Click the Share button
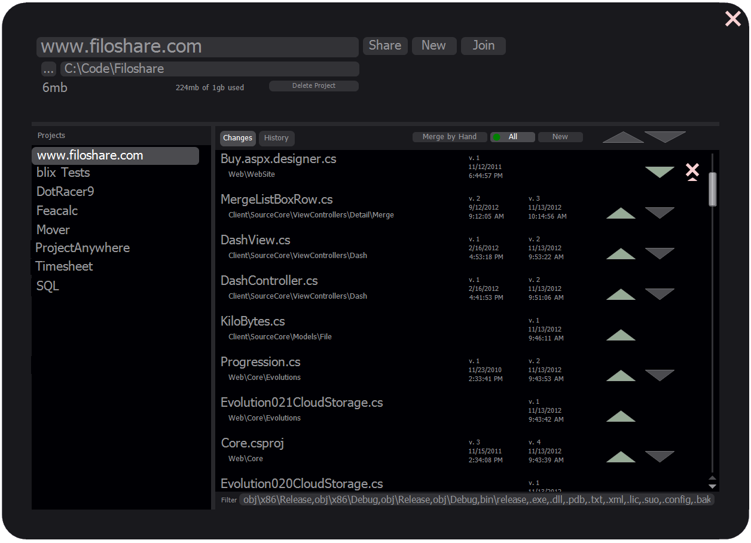 tap(385, 45)
